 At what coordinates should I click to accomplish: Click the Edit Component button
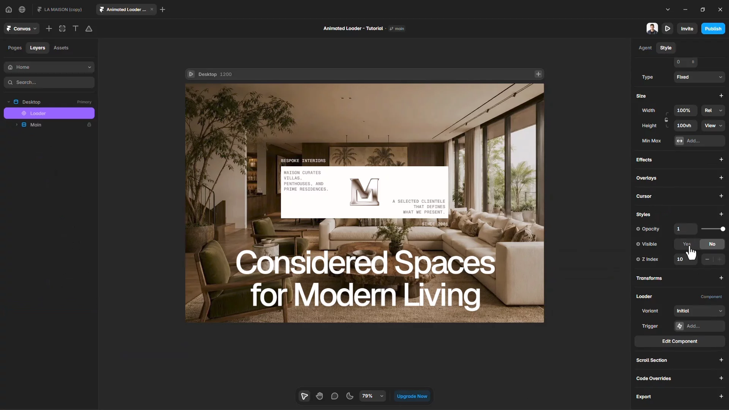tap(680, 341)
